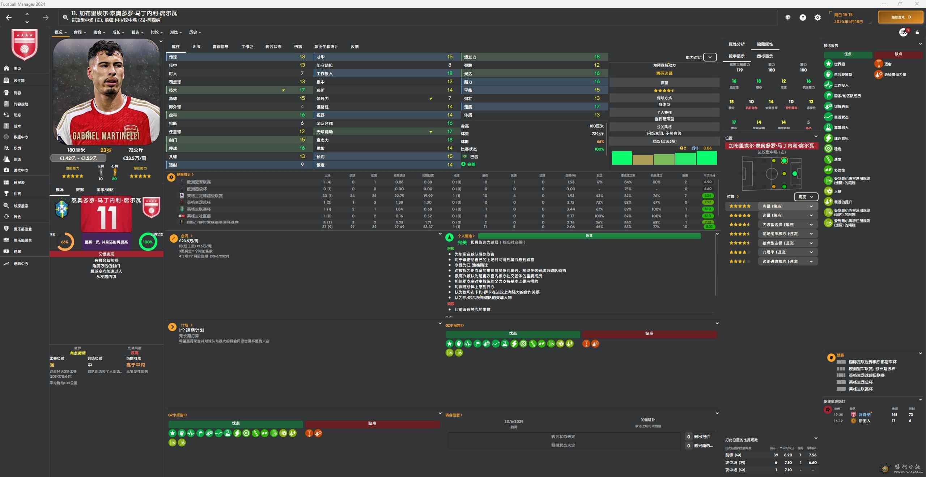Click the tallest green bar in 状态 form chart

(x=706, y=158)
